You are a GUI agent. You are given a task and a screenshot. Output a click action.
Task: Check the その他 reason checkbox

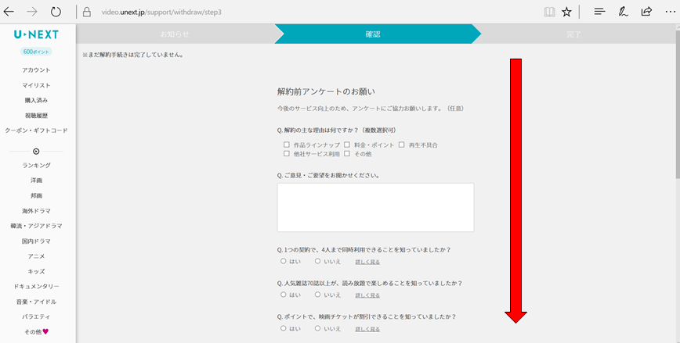coord(347,154)
